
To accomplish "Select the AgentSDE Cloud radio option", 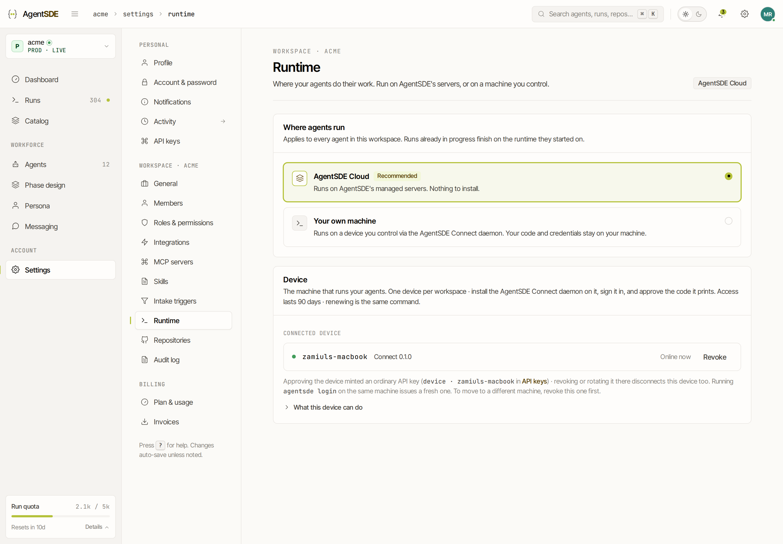I will (728, 176).
